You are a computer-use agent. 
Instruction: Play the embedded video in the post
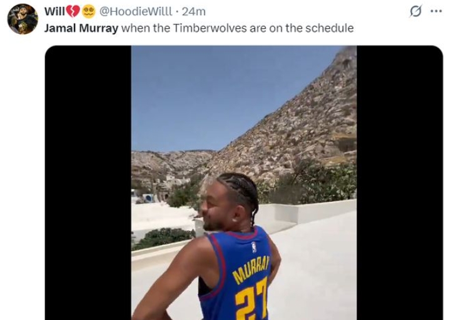coord(243,183)
